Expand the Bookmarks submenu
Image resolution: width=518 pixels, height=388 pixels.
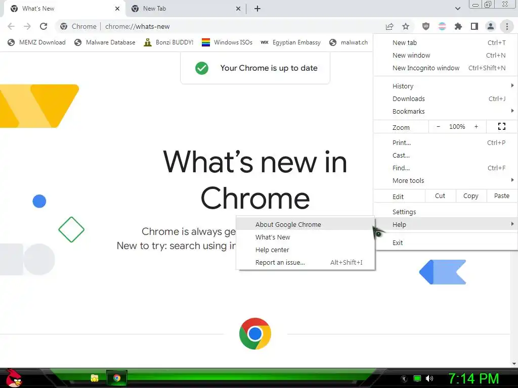click(x=446, y=111)
